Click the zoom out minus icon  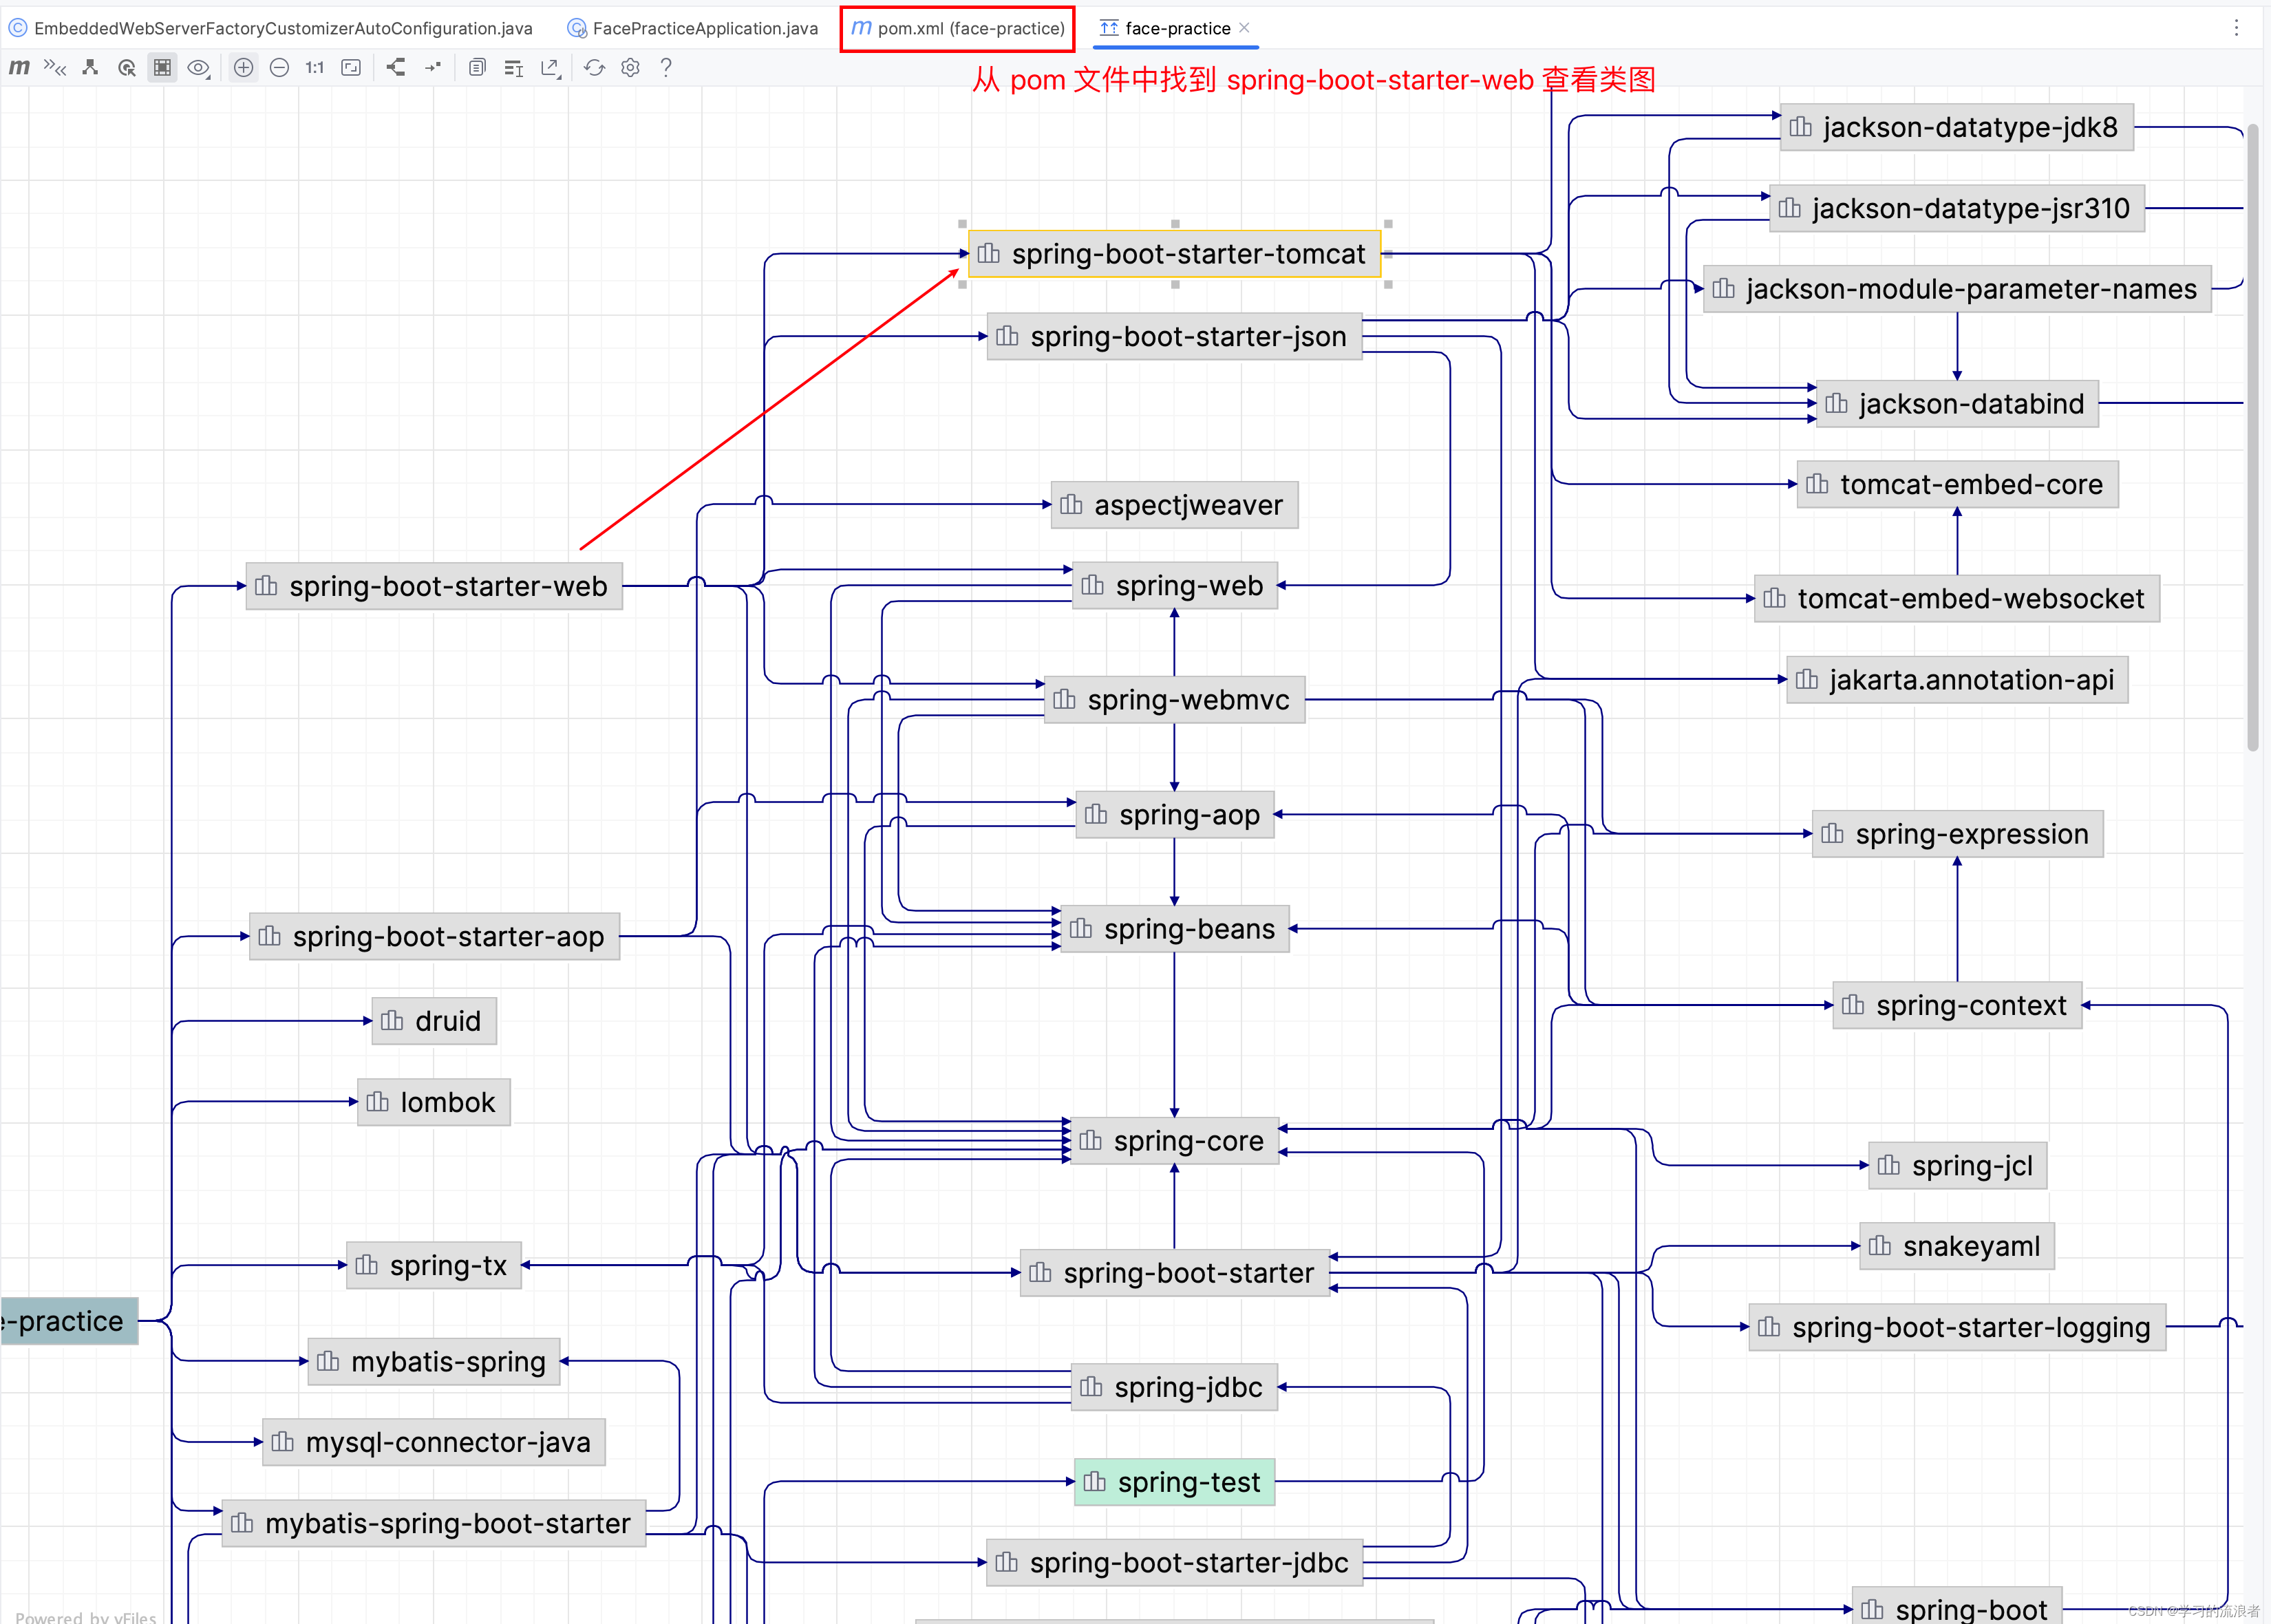280,68
